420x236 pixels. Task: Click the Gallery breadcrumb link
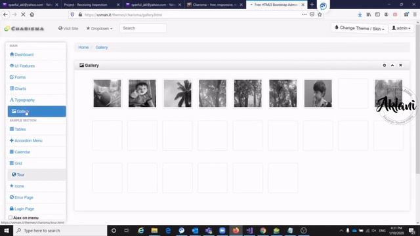[x=102, y=47]
